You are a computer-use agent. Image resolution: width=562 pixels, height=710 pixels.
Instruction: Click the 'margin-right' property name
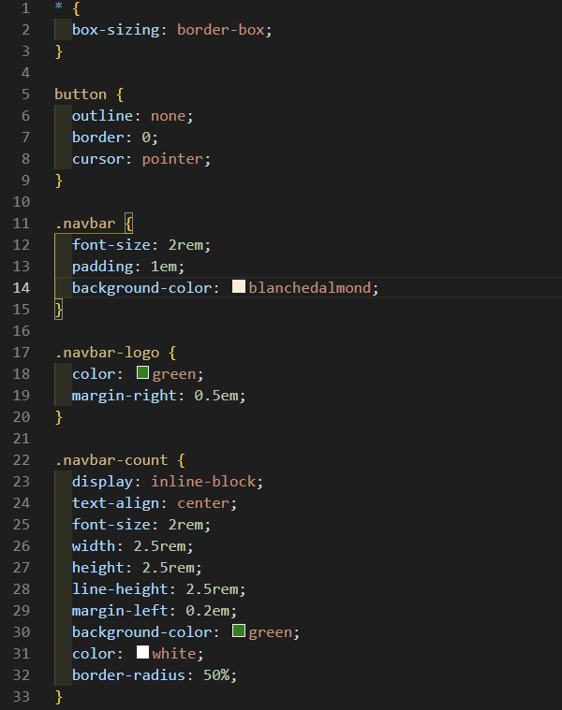point(125,396)
